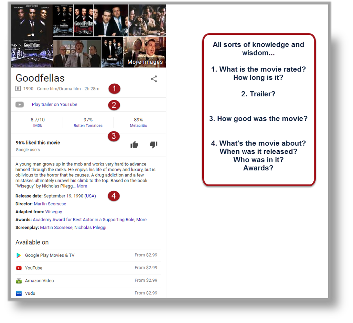Select the Amazon Video row

(88, 281)
